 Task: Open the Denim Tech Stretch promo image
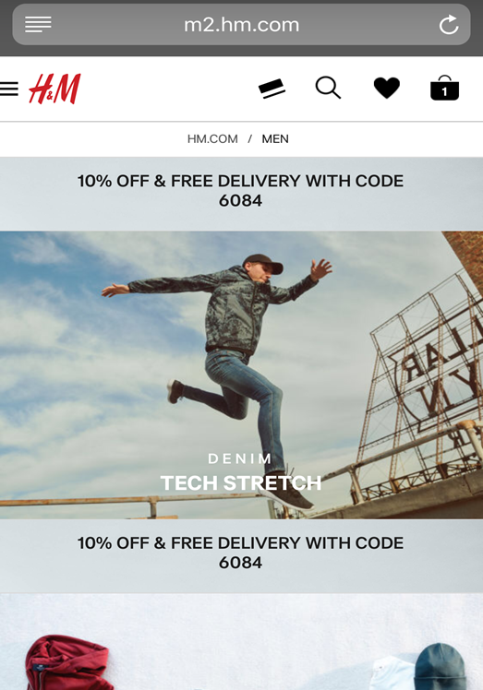click(242, 375)
